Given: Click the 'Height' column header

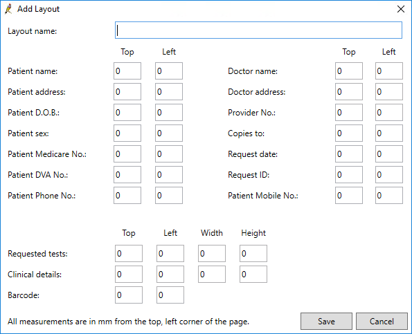Looking at the screenshot, I should (253, 233).
